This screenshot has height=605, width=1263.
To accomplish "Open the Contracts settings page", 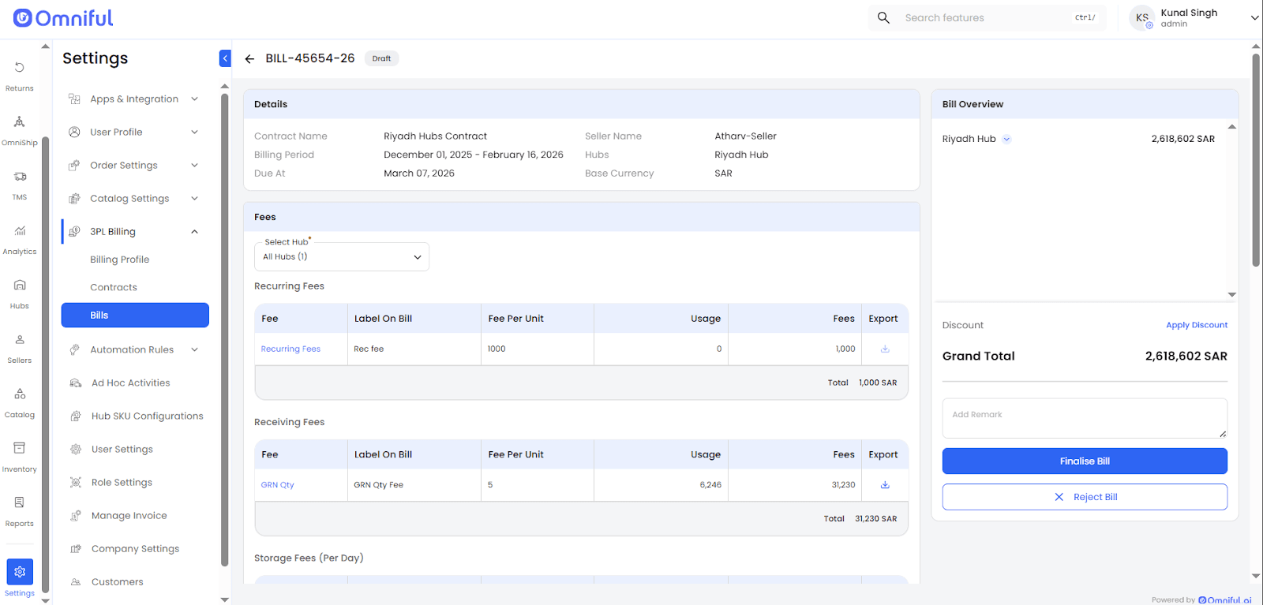I will coord(114,288).
